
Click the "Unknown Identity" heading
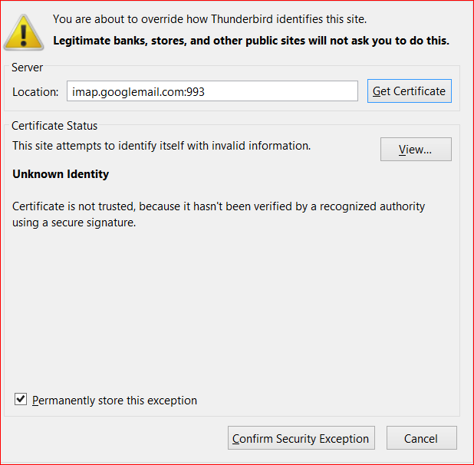(61, 174)
